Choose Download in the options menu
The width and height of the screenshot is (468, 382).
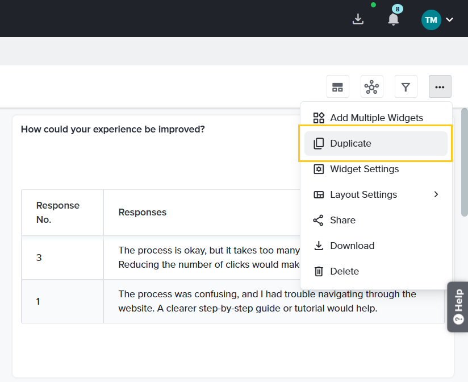tap(376, 246)
